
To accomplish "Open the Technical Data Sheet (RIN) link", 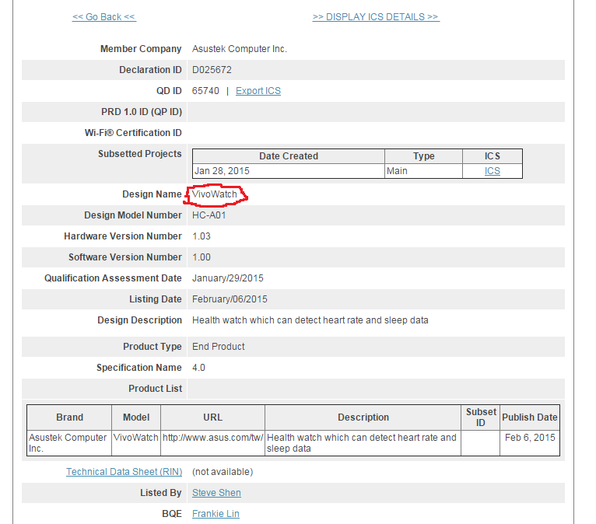I will coord(124,472).
